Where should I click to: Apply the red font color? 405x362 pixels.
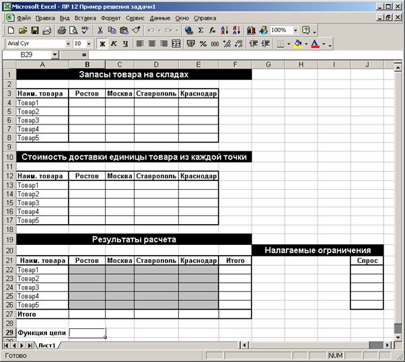(315, 44)
